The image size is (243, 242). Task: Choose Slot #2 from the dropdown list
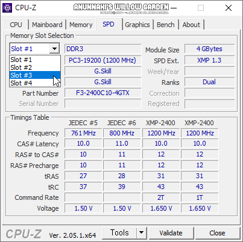coord(35,67)
